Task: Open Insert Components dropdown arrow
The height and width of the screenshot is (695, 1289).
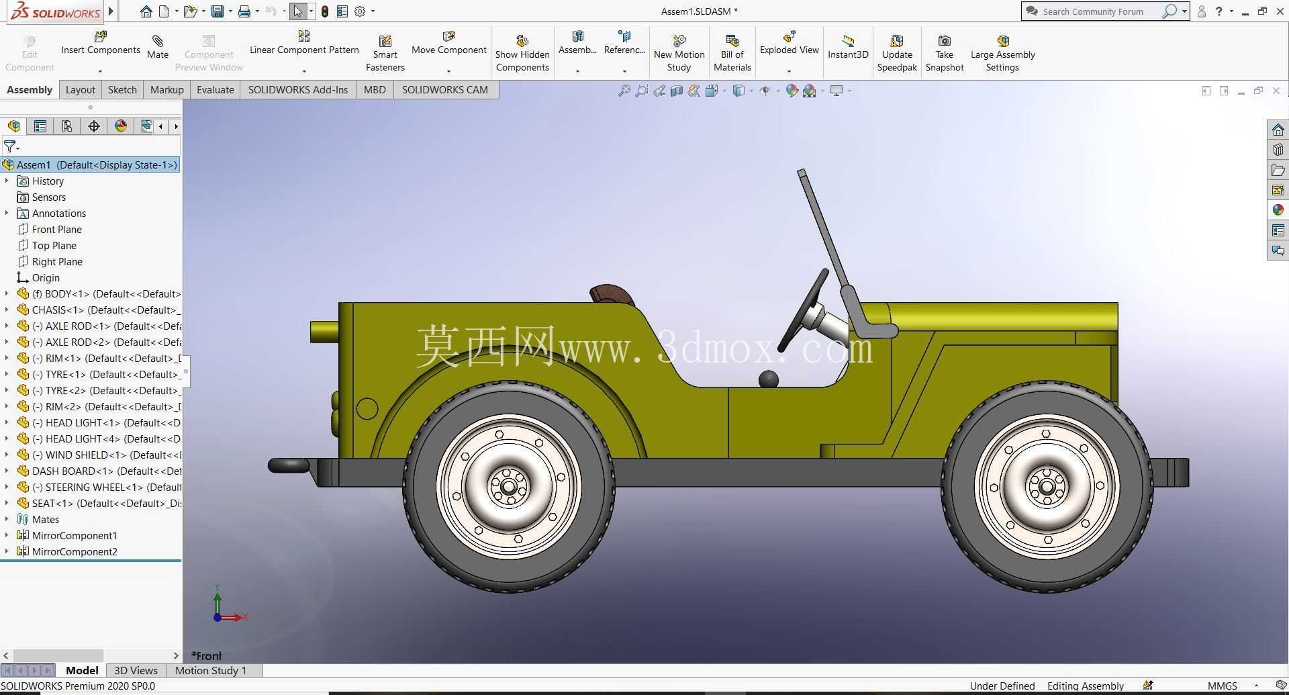Action: coord(100,71)
